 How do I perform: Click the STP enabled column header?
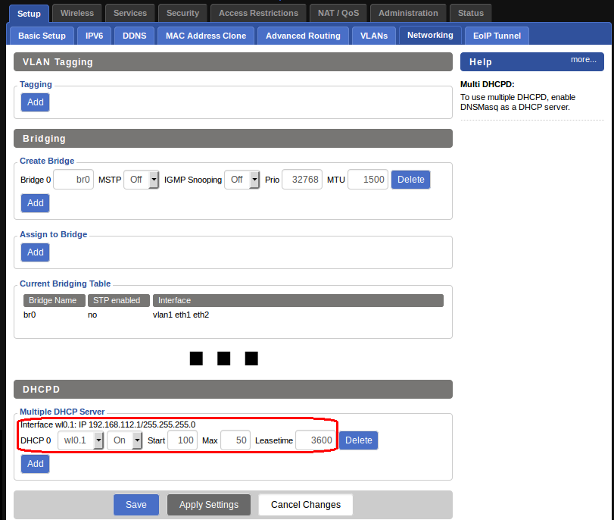[119, 300]
